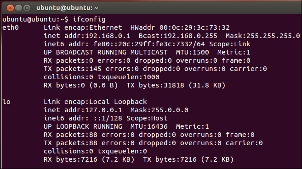
Task: Maximize the terminal window
Action: [27, 8]
